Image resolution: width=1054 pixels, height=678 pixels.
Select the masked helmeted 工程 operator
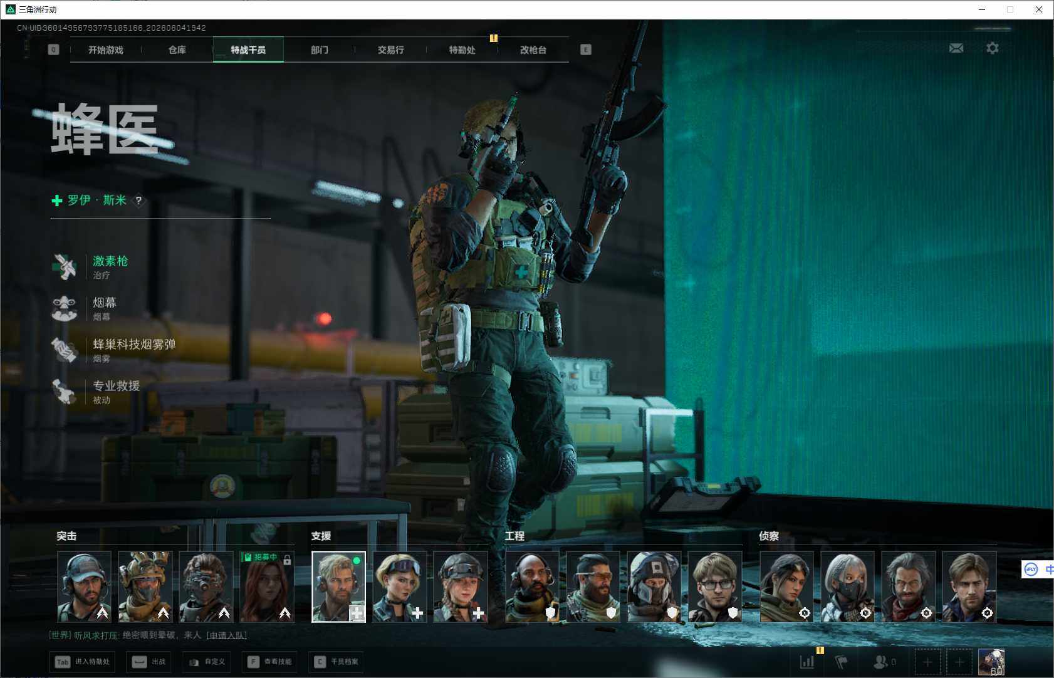(654, 587)
